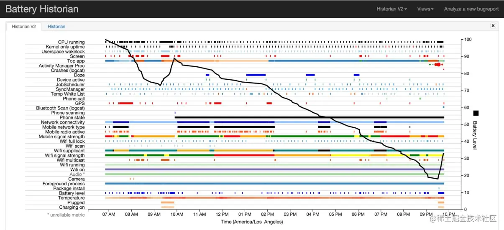
Task: Click the large red Activity Manager Proc dot
Action: pyautogui.click(x=438, y=65)
